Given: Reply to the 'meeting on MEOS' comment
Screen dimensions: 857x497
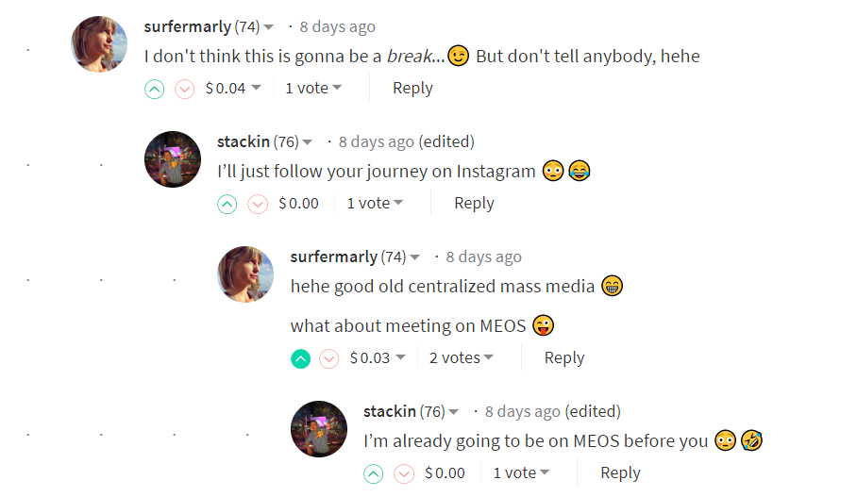Looking at the screenshot, I should tap(564, 357).
